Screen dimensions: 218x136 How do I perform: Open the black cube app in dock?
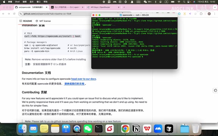click(x=169, y=128)
